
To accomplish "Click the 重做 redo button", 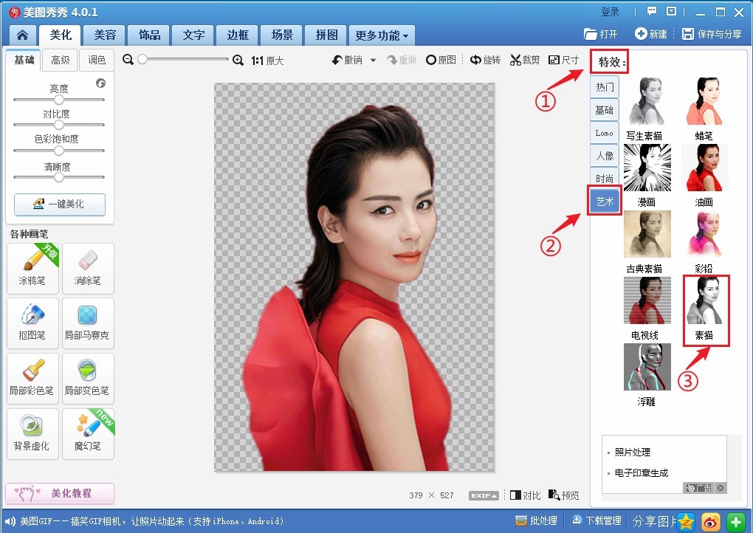I will click(402, 60).
